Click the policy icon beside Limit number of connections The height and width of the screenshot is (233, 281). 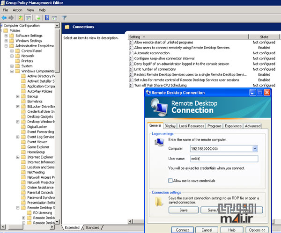click(x=131, y=69)
